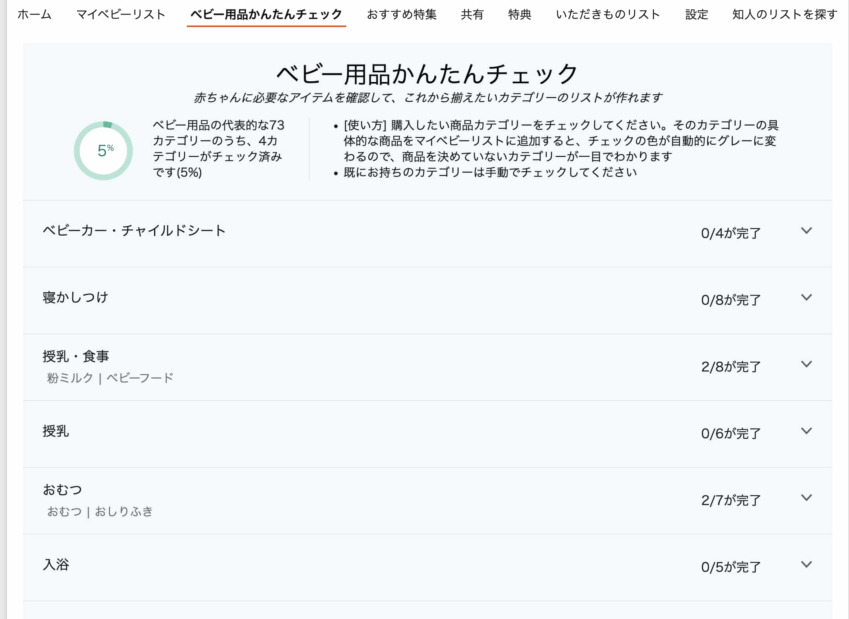Click the 5% progress circle

tap(103, 151)
